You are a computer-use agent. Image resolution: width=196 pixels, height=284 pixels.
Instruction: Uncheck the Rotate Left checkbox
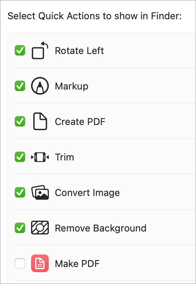20,50
